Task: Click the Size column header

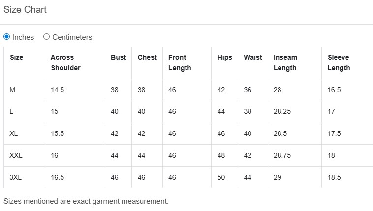Action: coord(16,57)
